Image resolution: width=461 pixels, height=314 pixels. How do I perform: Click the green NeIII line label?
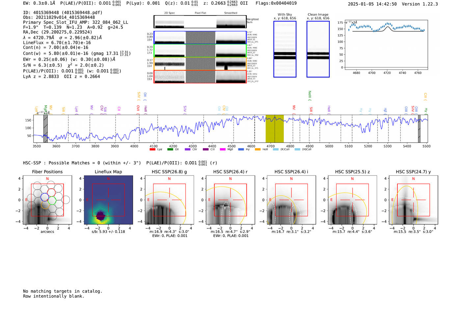310,96
